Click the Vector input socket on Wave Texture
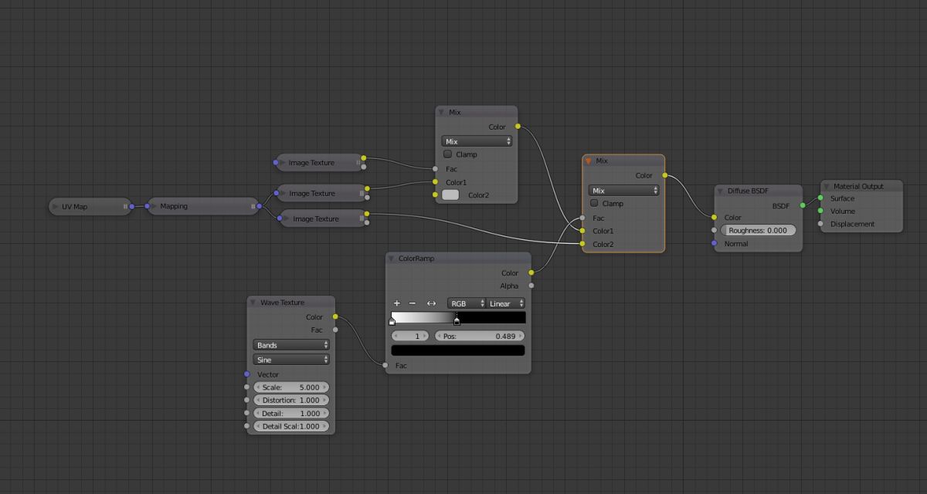Viewport: 927px width, 494px height. pos(247,374)
